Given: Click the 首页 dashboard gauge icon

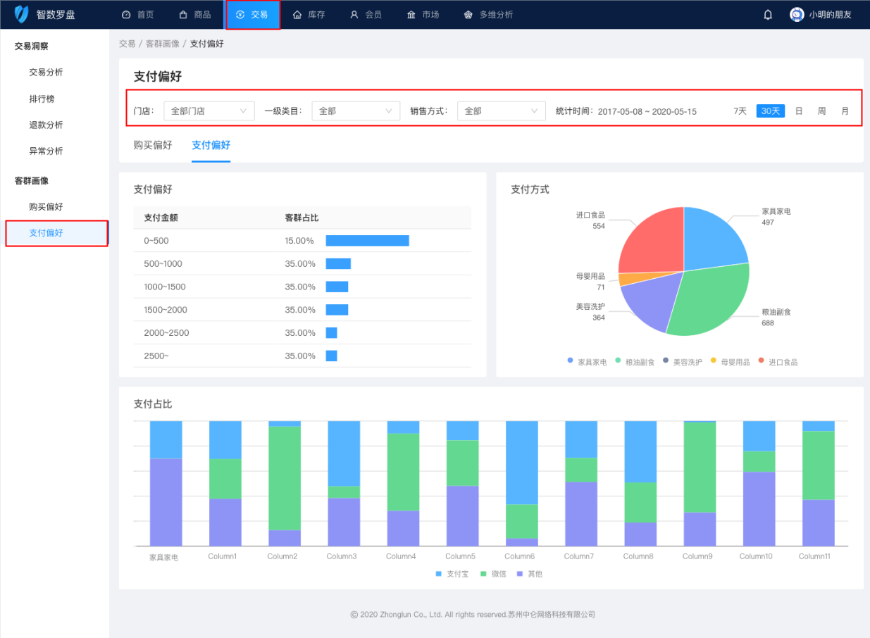Looking at the screenshot, I should [x=126, y=15].
